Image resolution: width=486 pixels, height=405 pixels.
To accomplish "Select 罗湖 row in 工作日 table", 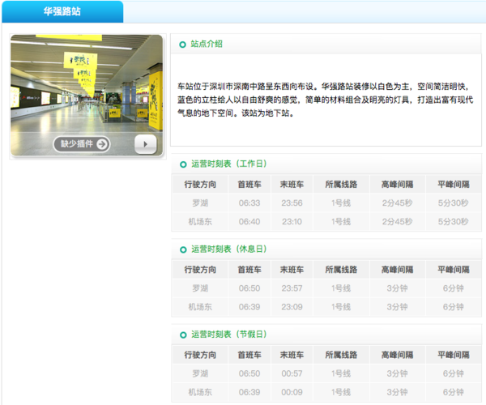I will (x=326, y=203).
